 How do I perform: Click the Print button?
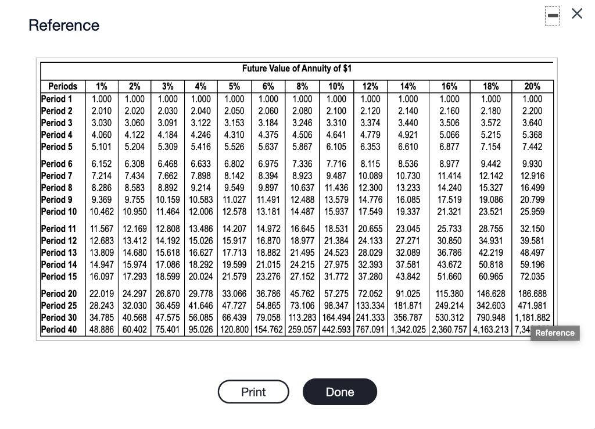tap(253, 391)
